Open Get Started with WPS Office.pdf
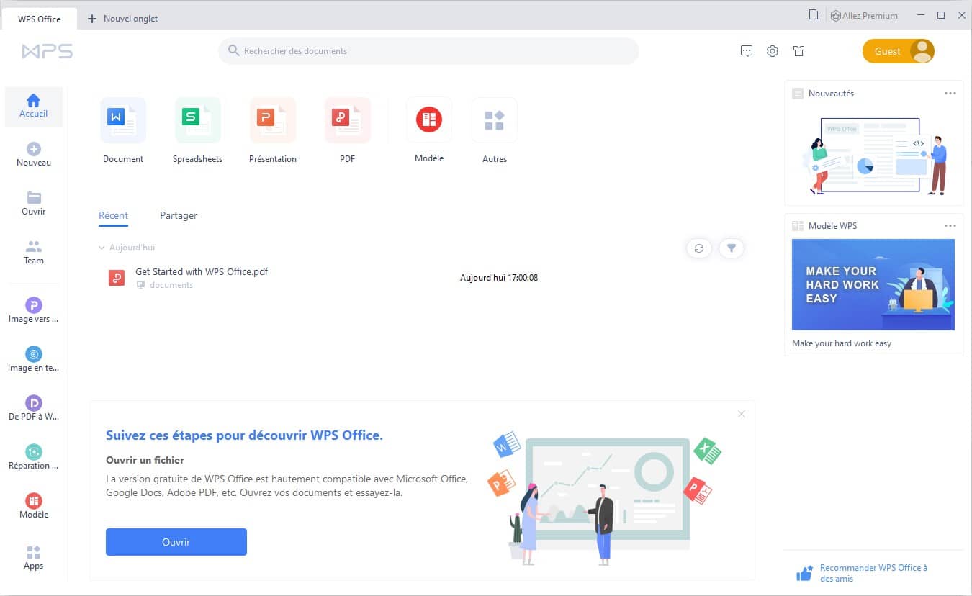The height and width of the screenshot is (596, 972). pos(202,272)
